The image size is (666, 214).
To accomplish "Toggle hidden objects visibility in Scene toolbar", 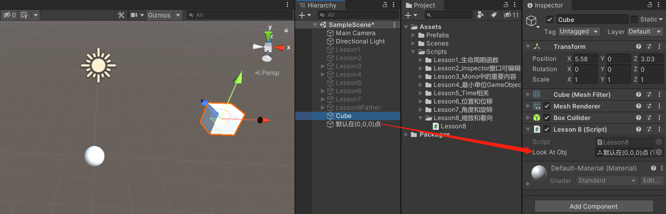I will tap(9, 15).
